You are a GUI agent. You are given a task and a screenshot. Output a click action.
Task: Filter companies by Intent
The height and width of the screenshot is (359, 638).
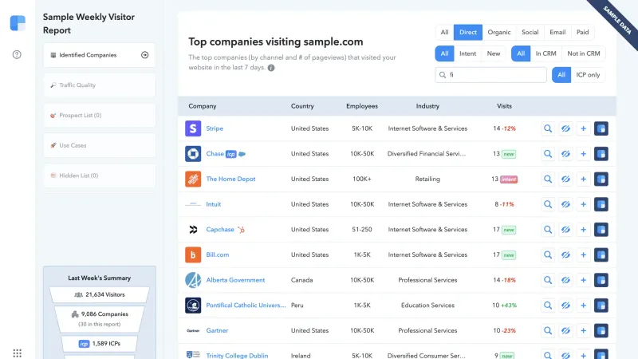467,53
